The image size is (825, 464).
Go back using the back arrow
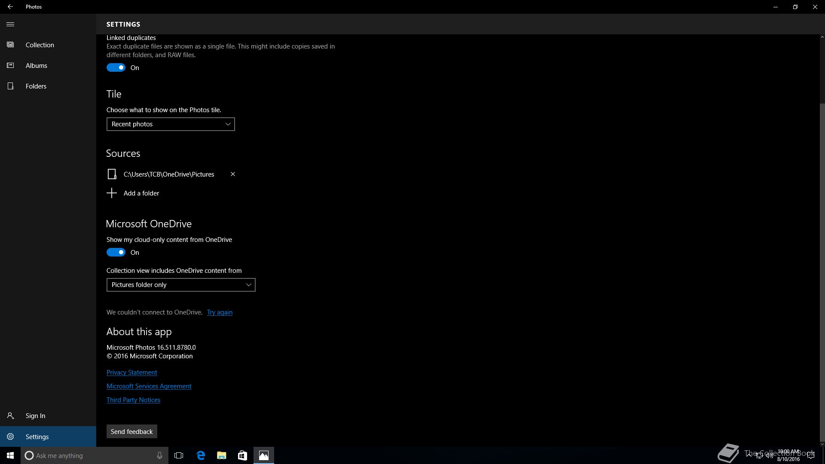click(x=10, y=7)
